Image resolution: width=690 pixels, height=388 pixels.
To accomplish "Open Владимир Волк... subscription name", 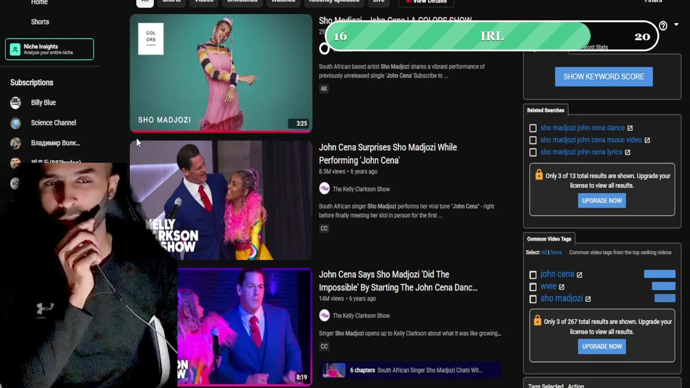I will click(x=55, y=143).
